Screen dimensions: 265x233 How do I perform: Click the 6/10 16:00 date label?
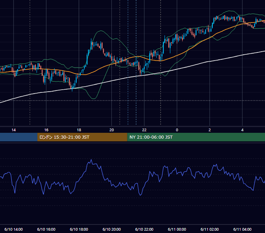(x=46, y=229)
